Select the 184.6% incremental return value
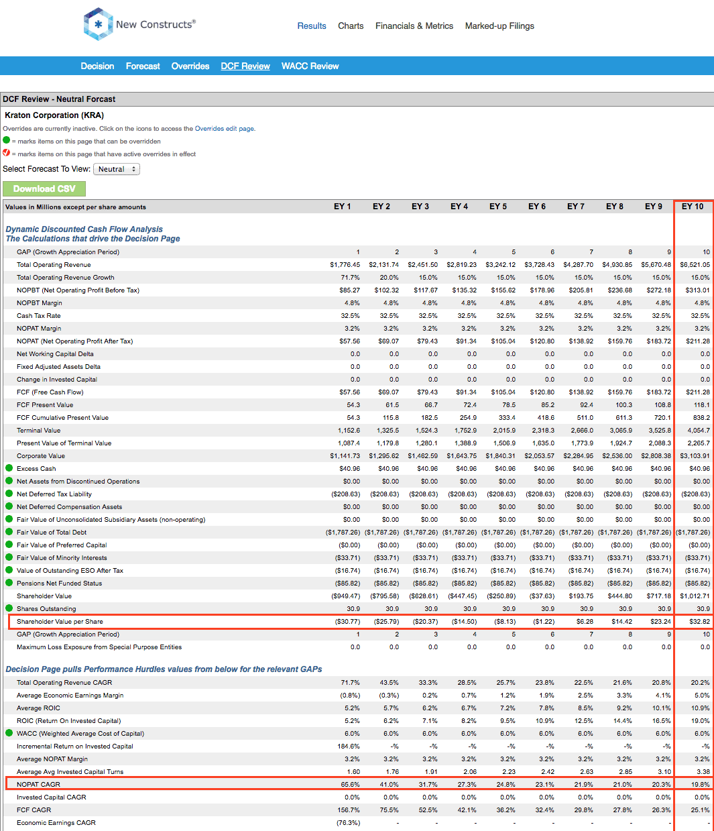Screen dimensions: 714x831 point(349,746)
